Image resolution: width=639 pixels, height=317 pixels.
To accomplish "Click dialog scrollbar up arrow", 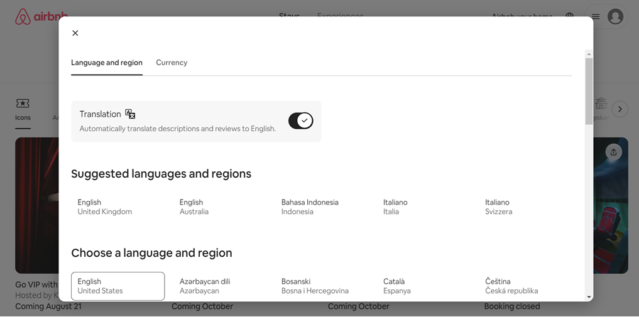I will click(589, 54).
